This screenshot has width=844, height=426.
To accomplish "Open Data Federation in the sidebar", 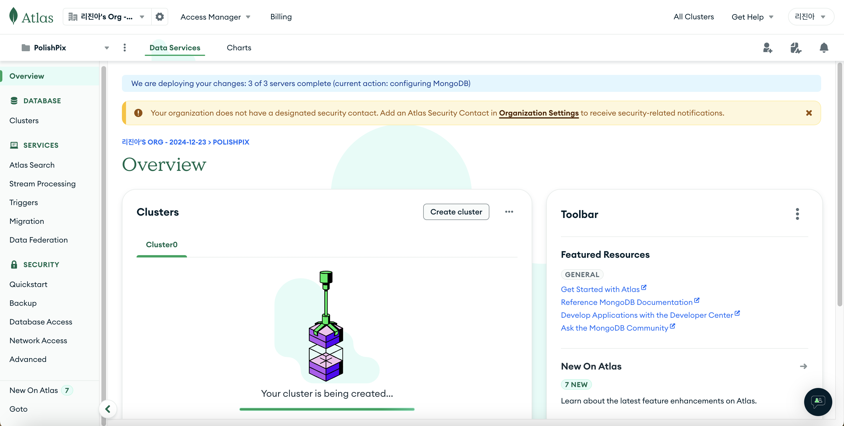I will pos(38,240).
